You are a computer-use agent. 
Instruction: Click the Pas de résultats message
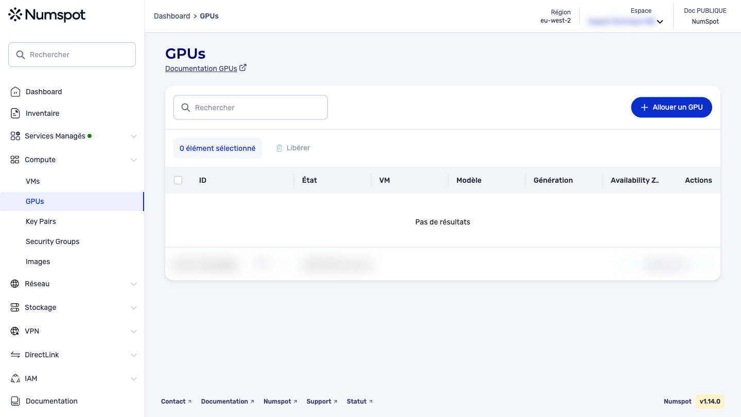(x=443, y=222)
